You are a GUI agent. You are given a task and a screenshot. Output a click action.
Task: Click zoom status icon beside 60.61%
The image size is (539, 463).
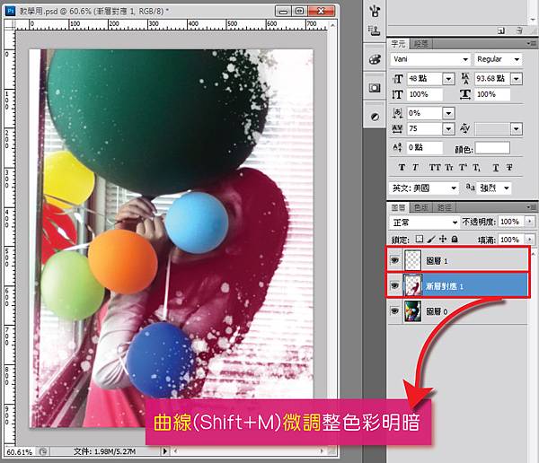(42, 451)
